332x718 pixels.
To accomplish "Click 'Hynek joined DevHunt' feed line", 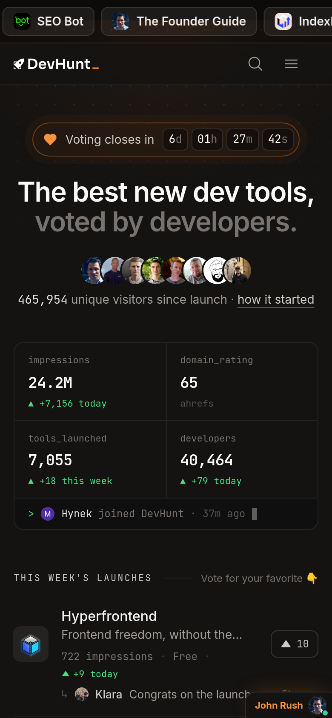I will pyautogui.click(x=166, y=514).
